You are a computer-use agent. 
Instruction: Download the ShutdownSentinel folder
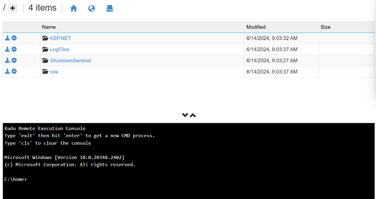tap(7, 60)
